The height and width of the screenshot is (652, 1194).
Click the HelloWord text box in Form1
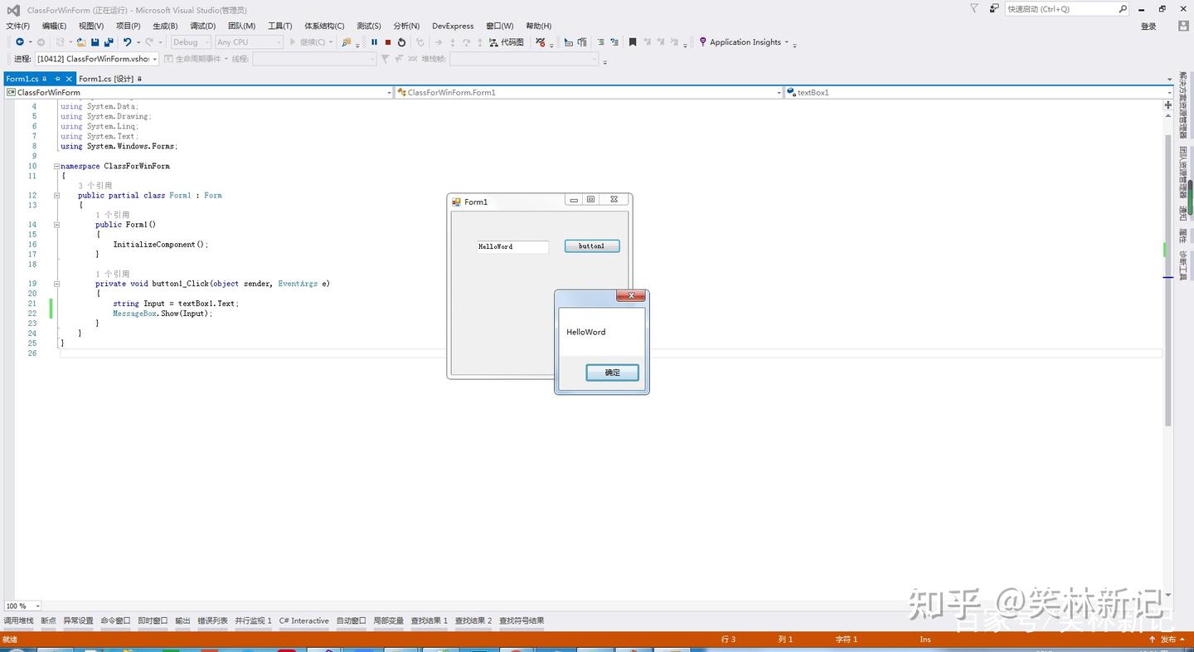click(x=512, y=246)
